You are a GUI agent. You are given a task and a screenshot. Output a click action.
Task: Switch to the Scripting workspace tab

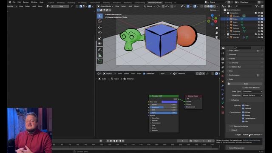pos(168,3)
